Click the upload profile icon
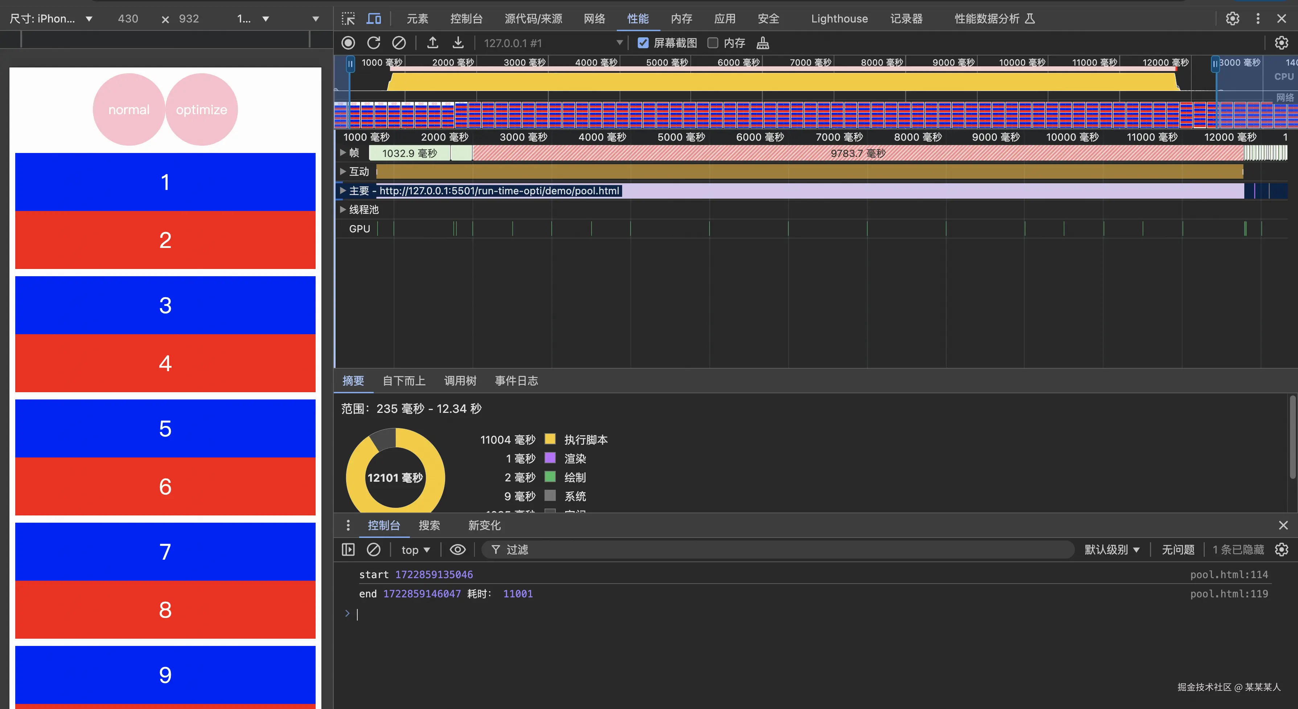 (x=432, y=43)
